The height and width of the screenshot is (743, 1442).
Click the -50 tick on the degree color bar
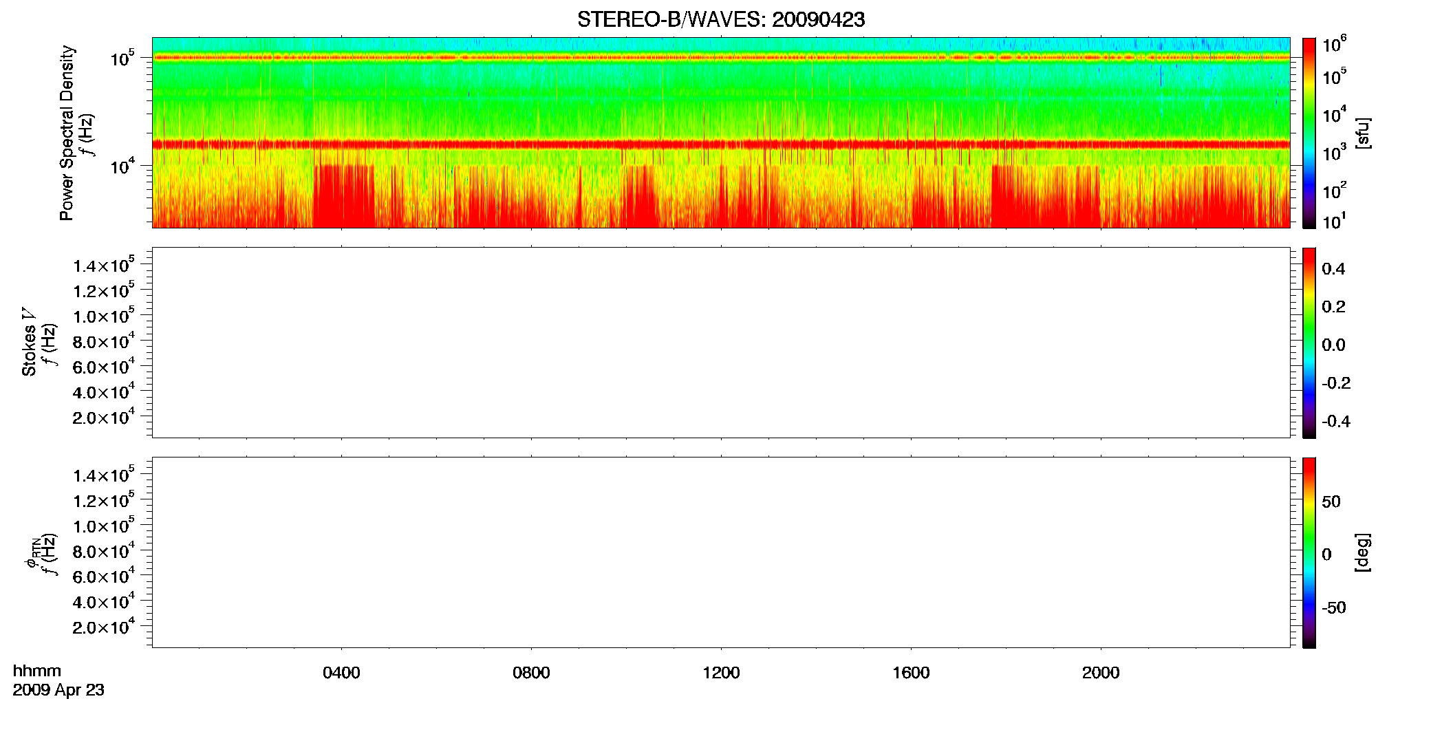point(1333,608)
